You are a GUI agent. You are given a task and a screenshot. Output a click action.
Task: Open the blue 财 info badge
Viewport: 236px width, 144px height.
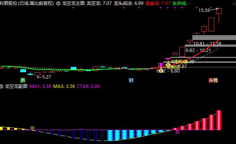(131, 80)
